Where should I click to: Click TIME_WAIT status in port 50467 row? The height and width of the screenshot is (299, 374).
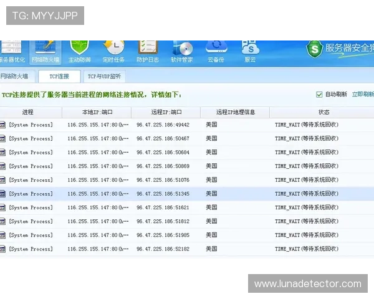point(307,138)
